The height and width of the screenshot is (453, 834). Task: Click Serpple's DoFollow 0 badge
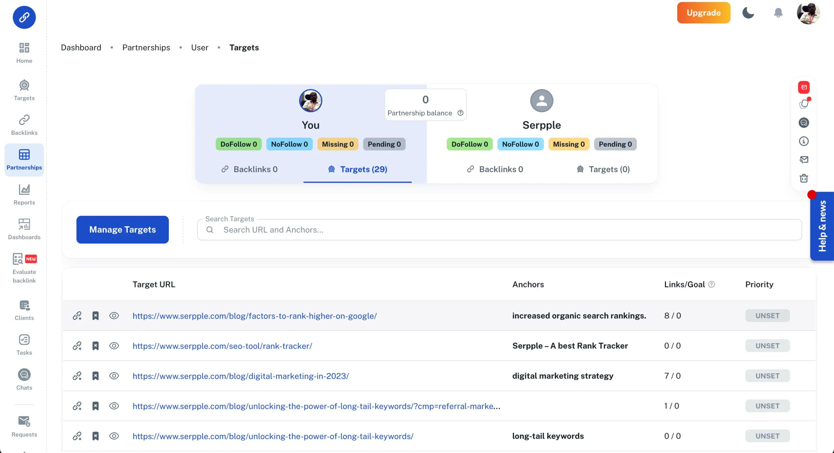pos(470,144)
